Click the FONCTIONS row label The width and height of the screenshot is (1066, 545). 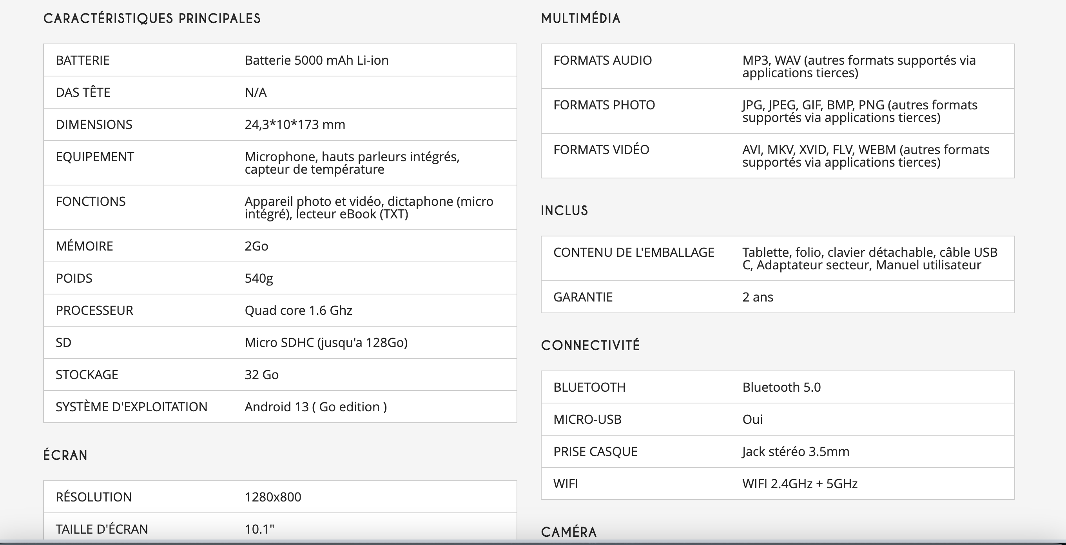point(91,201)
